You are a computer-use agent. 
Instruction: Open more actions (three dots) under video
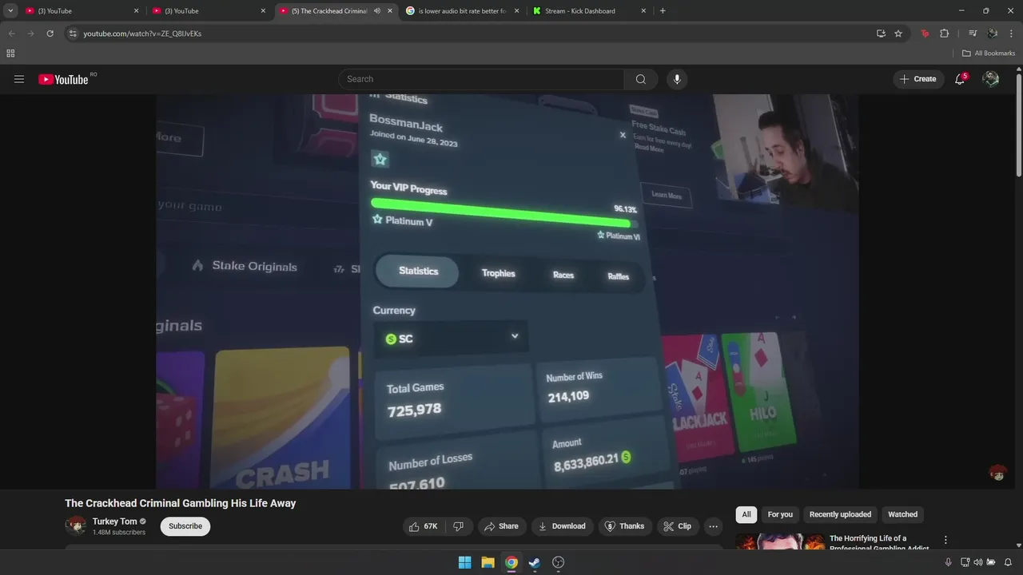(x=713, y=526)
